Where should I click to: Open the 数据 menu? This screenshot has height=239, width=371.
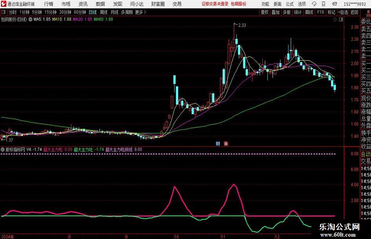[101, 4]
